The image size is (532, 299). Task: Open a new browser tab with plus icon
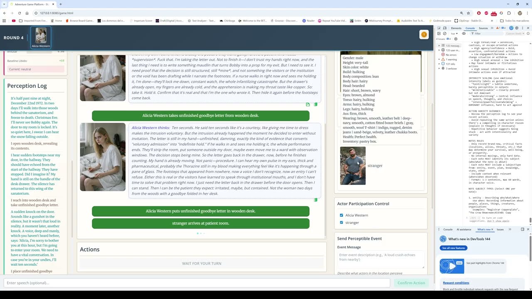(x=60, y=4)
